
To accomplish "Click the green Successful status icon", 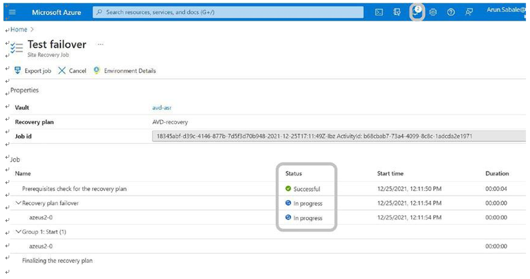I will click(288, 189).
